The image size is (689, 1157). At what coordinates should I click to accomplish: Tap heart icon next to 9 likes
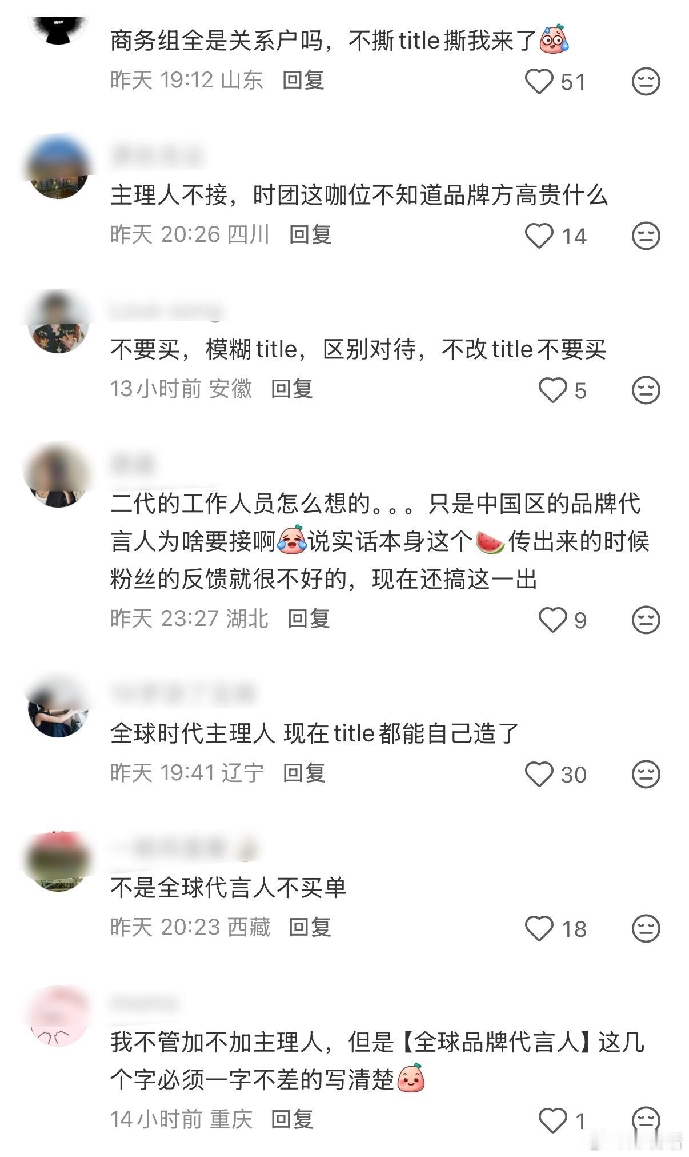[x=553, y=620]
